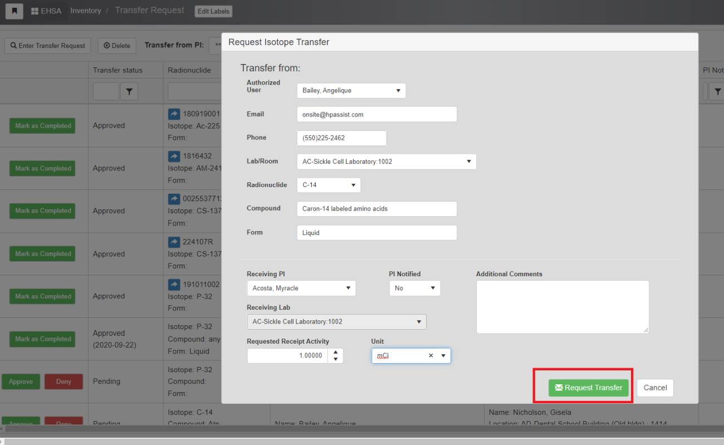Screen dimensions: 724x445
Task: Click the red Deny button
Action: pyautogui.click(x=63, y=382)
